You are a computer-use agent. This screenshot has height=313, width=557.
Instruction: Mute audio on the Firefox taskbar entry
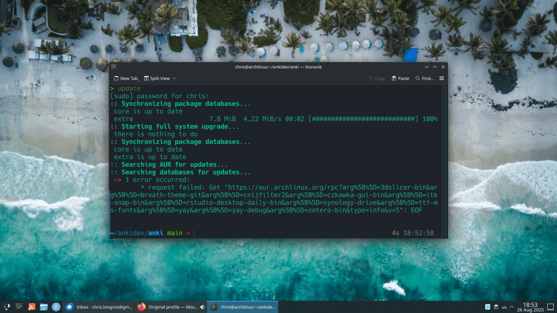[202, 307]
